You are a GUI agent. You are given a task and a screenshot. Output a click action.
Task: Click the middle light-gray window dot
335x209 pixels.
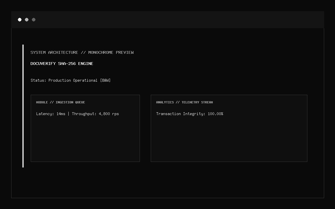pyautogui.click(x=27, y=20)
